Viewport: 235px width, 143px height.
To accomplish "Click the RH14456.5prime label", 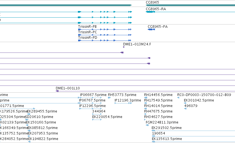I will pyautogui.click(x=158, y=95).
